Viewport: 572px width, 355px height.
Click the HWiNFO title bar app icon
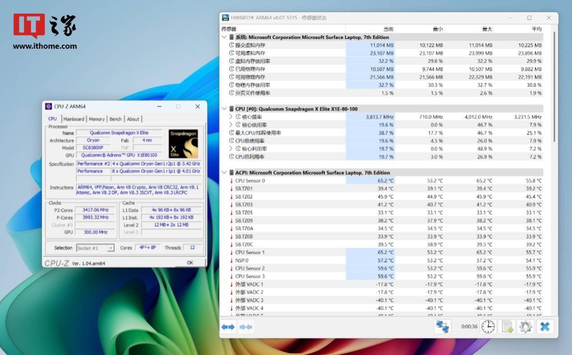coord(226,18)
